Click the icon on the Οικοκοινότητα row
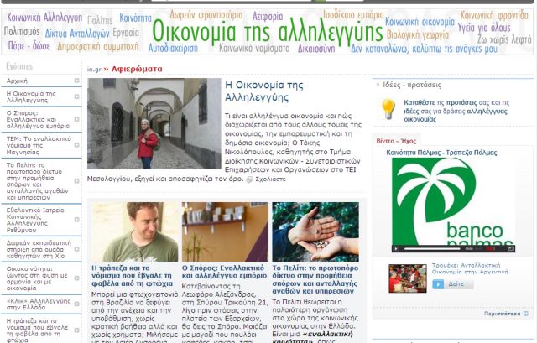This screenshot has height=343, width=537. (x=76, y=278)
